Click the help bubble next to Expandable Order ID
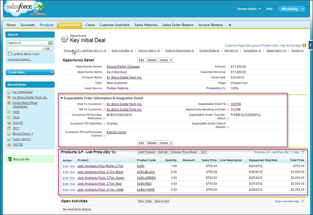Screen dimensions: 313x215 [x=228, y=104]
